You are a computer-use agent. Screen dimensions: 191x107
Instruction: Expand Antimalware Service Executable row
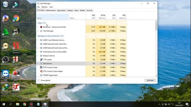[38, 52]
